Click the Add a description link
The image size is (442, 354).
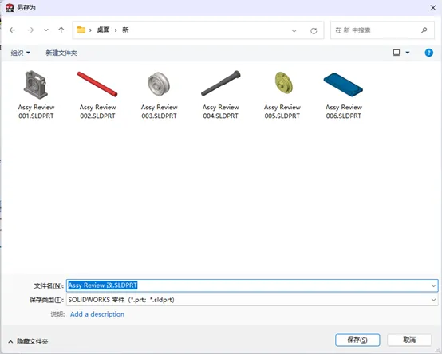[97, 314]
